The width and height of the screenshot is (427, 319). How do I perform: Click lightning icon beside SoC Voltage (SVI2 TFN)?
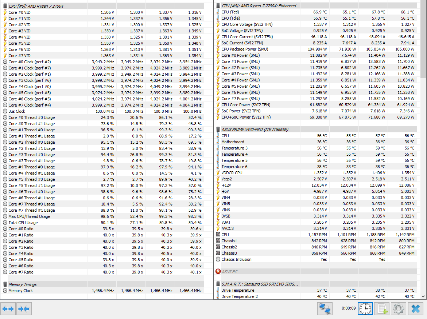[218, 31]
